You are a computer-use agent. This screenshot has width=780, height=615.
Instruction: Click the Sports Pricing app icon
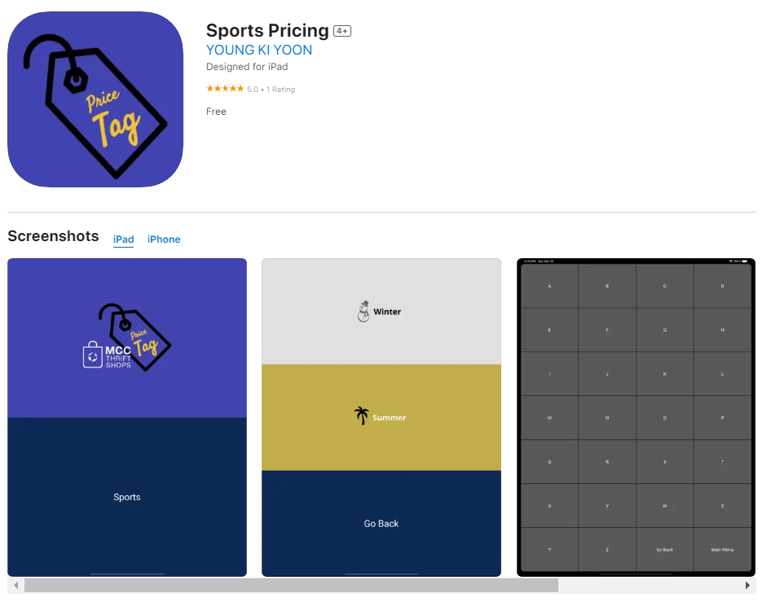tap(95, 99)
